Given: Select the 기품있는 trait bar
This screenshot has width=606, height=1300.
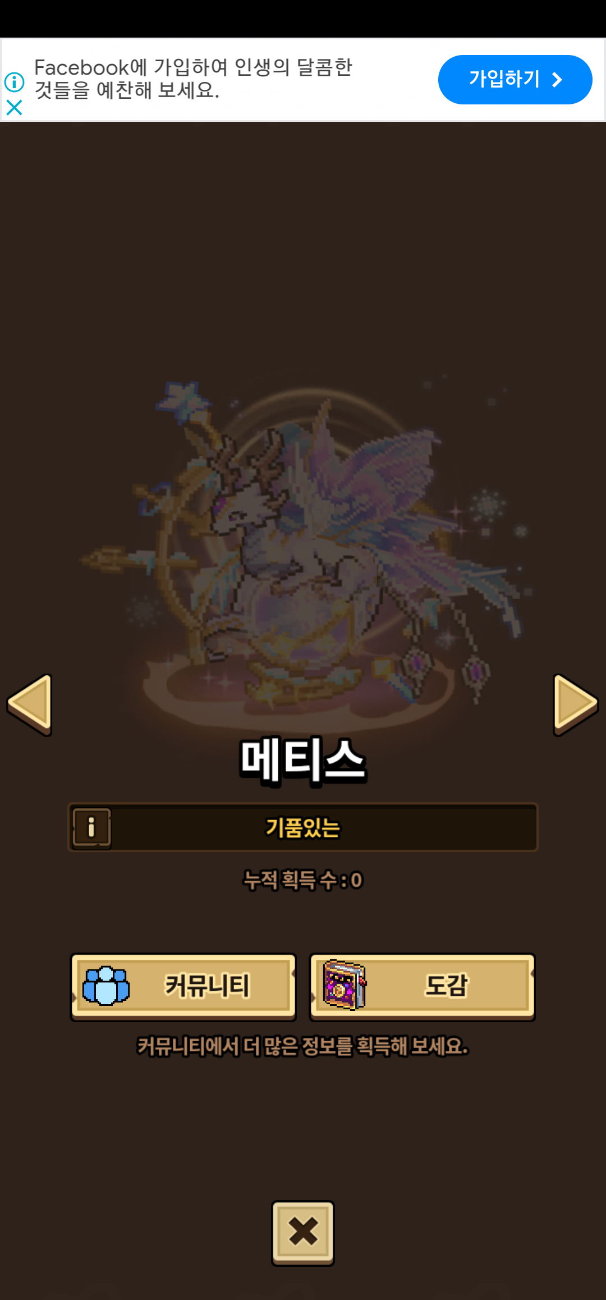Looking at the screenshot, I should click(x=303, y=827).
